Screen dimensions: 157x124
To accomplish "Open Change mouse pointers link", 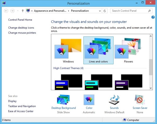I will coord(22,33).
